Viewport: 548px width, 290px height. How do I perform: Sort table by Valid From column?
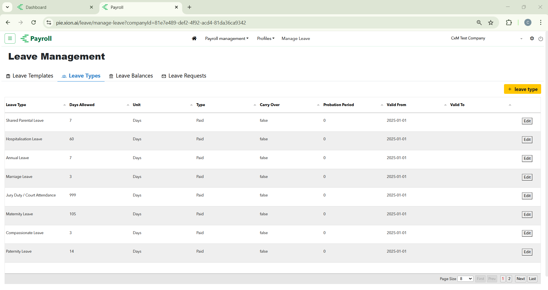396,105
